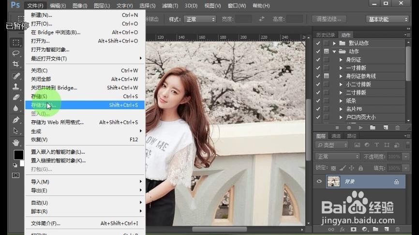This screenshot has width=419, height=235.
Task: Create a new layer in Layers panel
Action: point(387,229)
